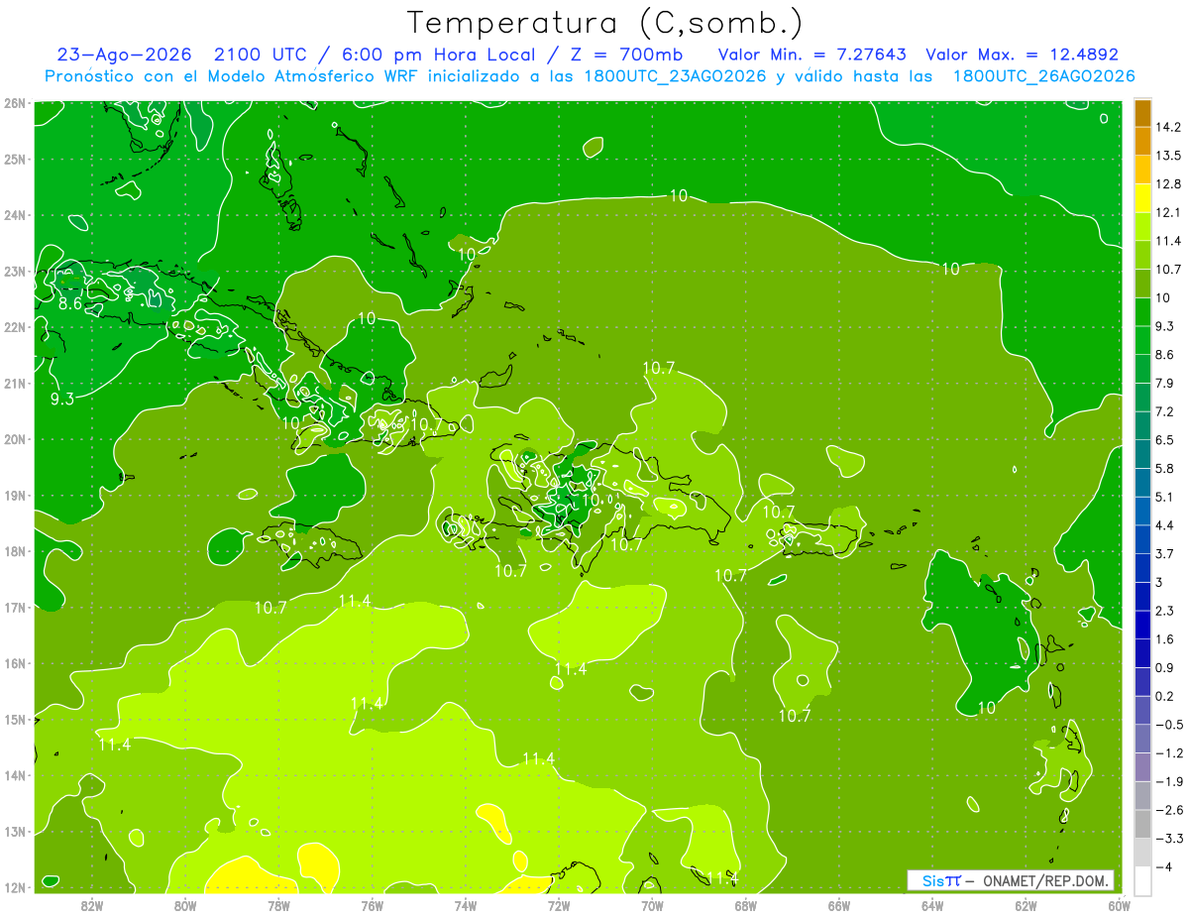Pick the yellow swatch between 12.1 and 12.8
Screen dimensions: 1189x919
click(x=1142, y=198)
